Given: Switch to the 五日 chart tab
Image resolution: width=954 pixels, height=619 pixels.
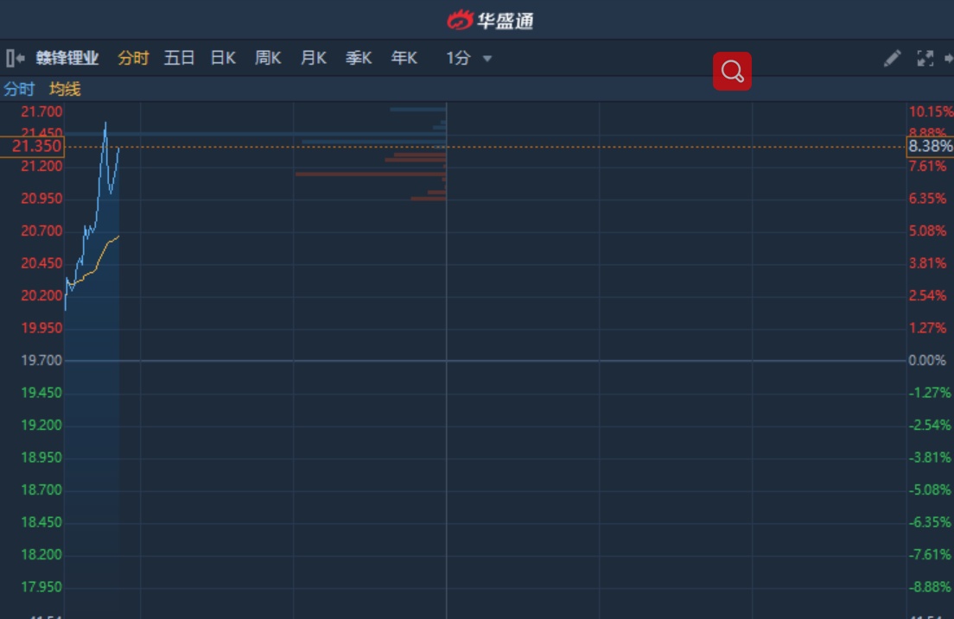Looking at the screenshot, I should (179, 59).
